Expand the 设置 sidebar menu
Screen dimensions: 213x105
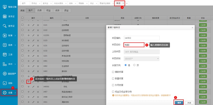[x=9, y=93]
